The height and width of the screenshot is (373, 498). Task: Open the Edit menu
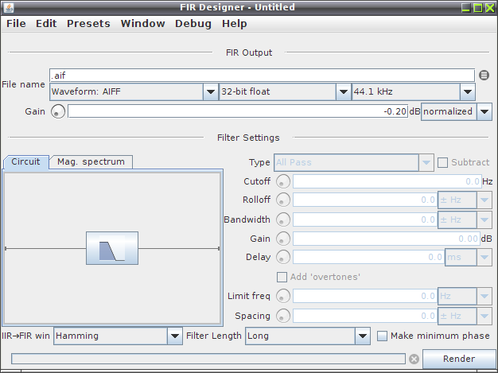(x=46, y=24)
